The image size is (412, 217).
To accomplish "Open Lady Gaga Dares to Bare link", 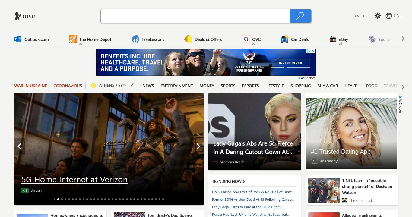I will [248, 207].
